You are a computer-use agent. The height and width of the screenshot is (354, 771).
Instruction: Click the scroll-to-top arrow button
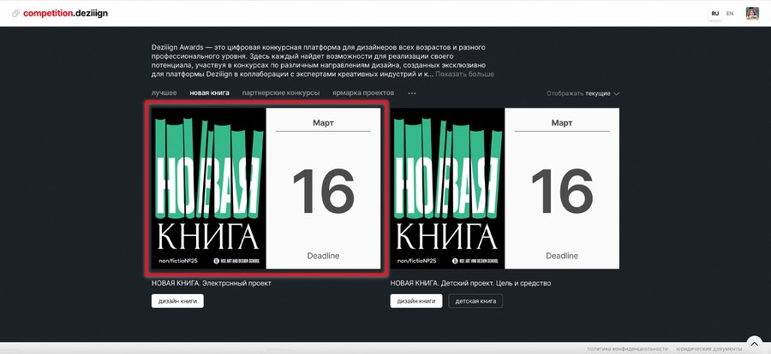(x=754, y=343)
